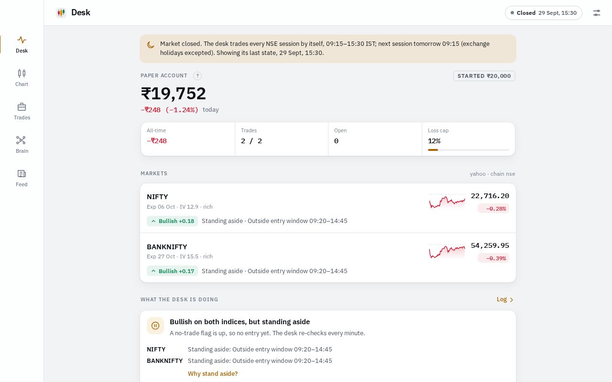
Task: Click NIFTY expiry line Exp 06 Oct
Action: pos(180,207)
